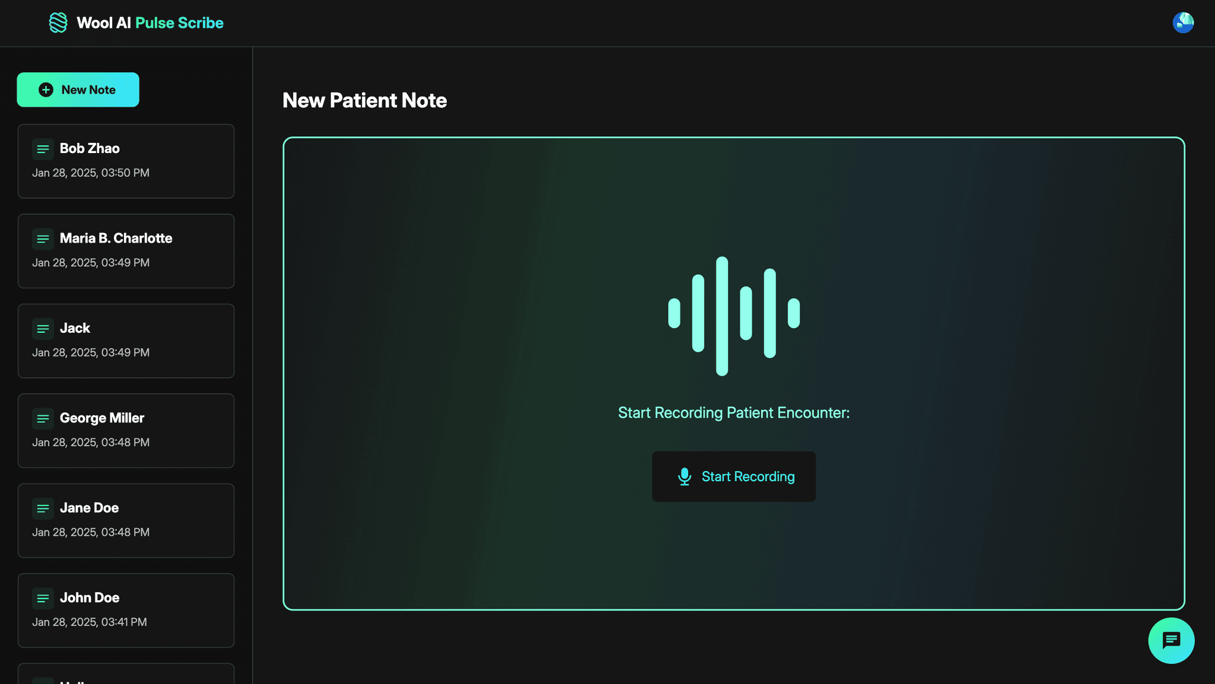1215x684 pixels.
Task: Select the George Miller note card
Action: (126, 431)
